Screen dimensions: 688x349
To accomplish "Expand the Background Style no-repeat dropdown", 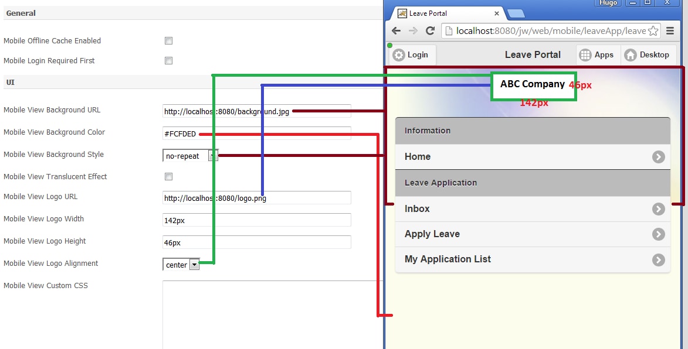I will [x=191, y=155].
